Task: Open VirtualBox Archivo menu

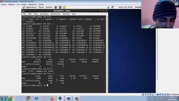Action: (4, 4)
